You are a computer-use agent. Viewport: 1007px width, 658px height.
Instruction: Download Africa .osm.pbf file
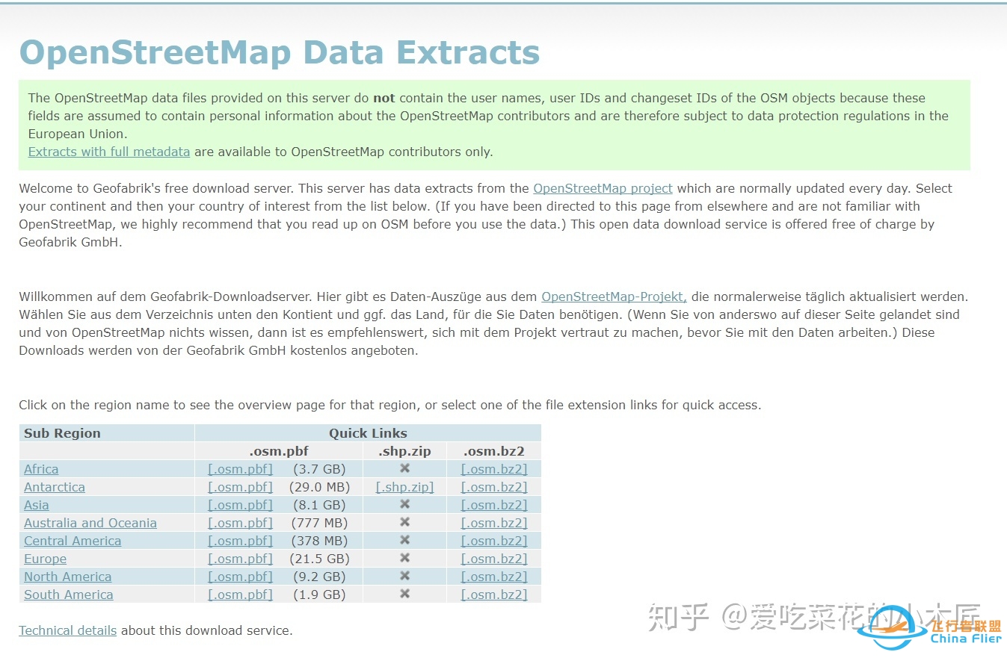240,469
